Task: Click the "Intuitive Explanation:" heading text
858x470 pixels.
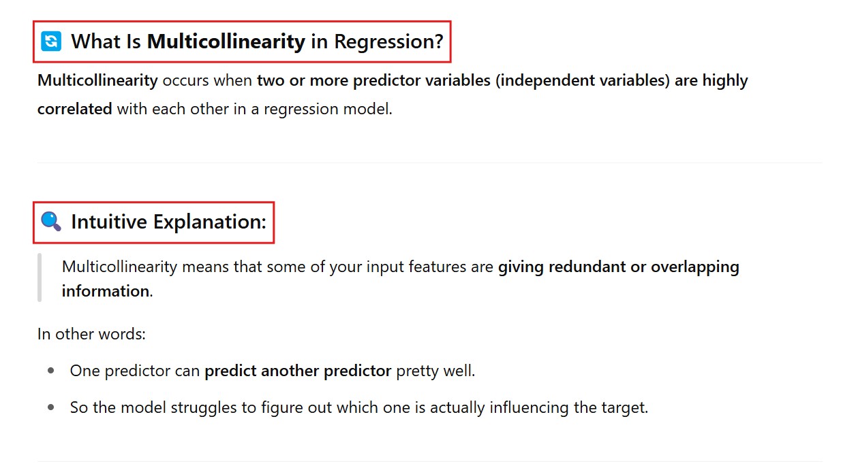Action: (168, 222)
